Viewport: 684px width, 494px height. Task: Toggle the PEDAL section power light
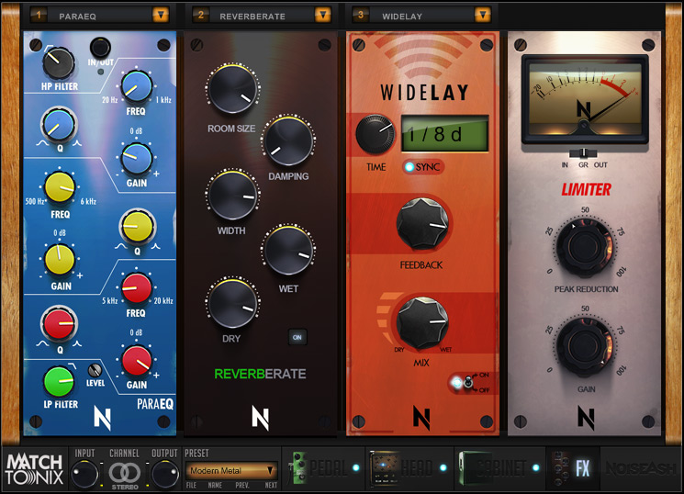[x=356, y=467]
